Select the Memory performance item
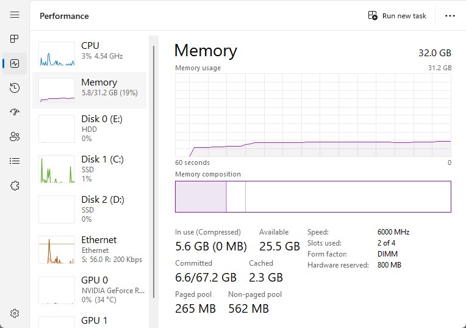This screenshot has height=328, width=466. 89,90
